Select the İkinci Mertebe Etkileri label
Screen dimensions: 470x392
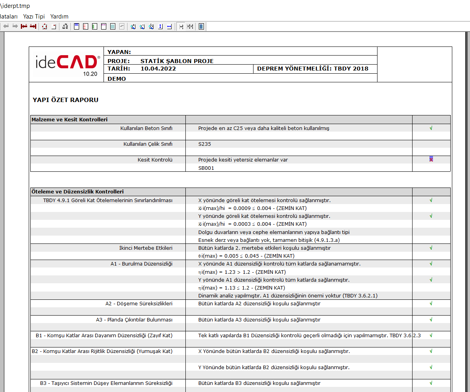146,248
